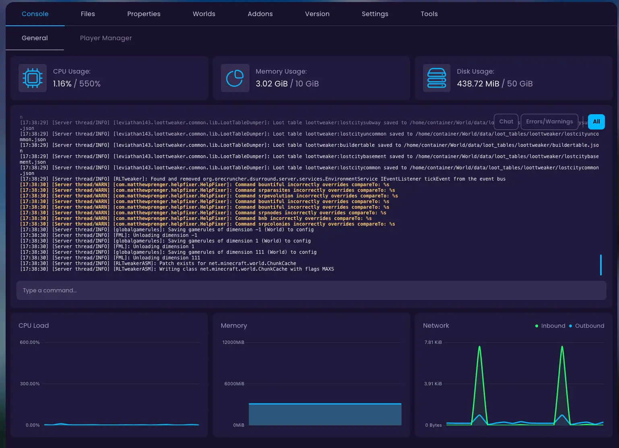The width and height of the screenshot is (619, 448).
Task: Click the srparasites WARN log line
Action: click(208, 190)
